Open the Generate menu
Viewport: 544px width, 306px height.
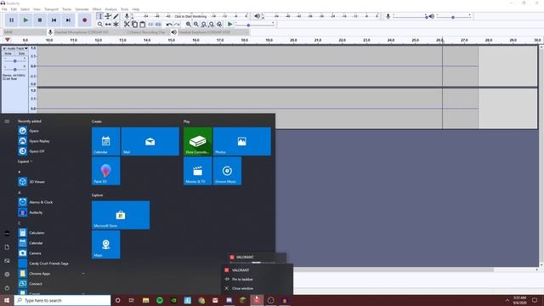(x=82, y=9)
